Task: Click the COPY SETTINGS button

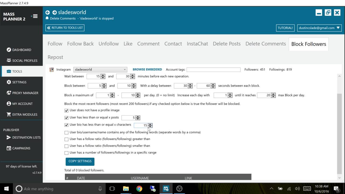Action: [x=80, y=161]
